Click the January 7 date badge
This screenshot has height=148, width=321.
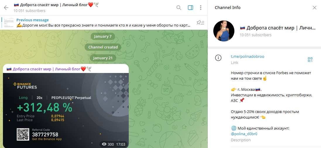(x=103, y=36)
